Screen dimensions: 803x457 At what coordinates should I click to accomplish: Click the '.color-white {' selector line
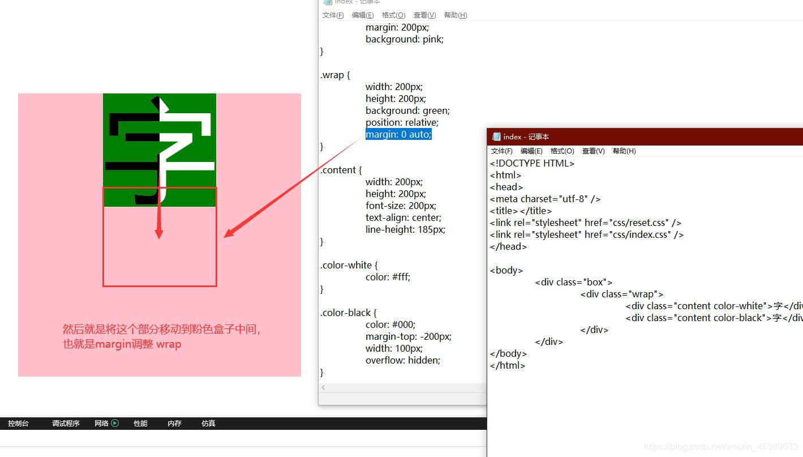[x=349, y=265]
